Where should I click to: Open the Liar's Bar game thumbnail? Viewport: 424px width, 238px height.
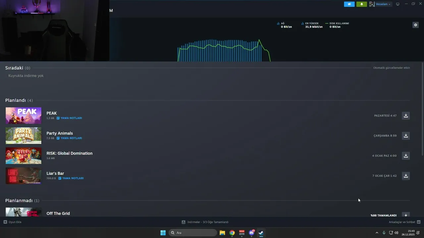click(x=24, y=176)
